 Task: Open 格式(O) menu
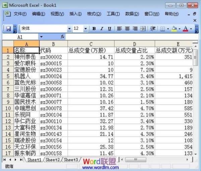pyautogui.click(x=94, y=14)
